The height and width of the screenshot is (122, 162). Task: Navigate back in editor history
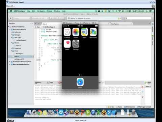click(x=36, y=23)
